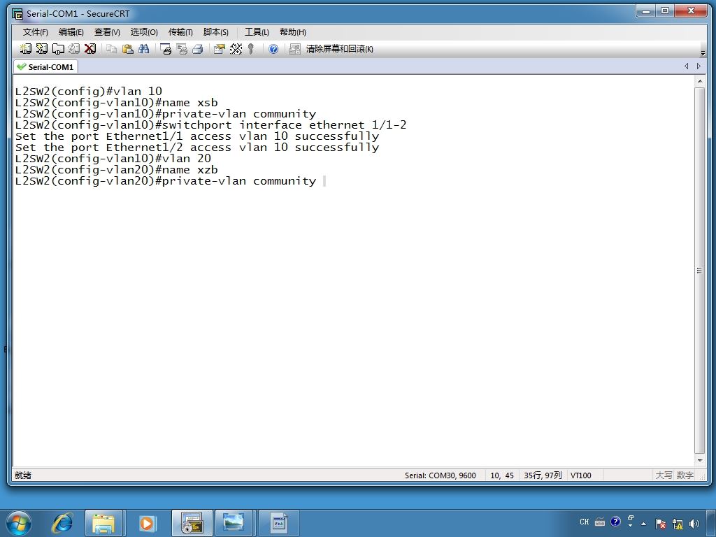Click the blue Help question icon
This screenshot has width=716, height=537.
273,49
